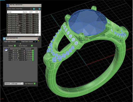Click green arrow beside the 14-count .80 row
This screenshot has height=102, width=133.
(33, 51)
